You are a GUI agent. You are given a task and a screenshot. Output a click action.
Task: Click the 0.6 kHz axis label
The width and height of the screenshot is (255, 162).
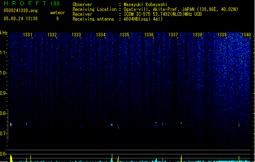coord(4,154)
